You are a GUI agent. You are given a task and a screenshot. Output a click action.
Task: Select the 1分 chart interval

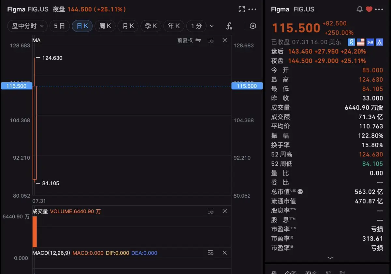[196, 26]
